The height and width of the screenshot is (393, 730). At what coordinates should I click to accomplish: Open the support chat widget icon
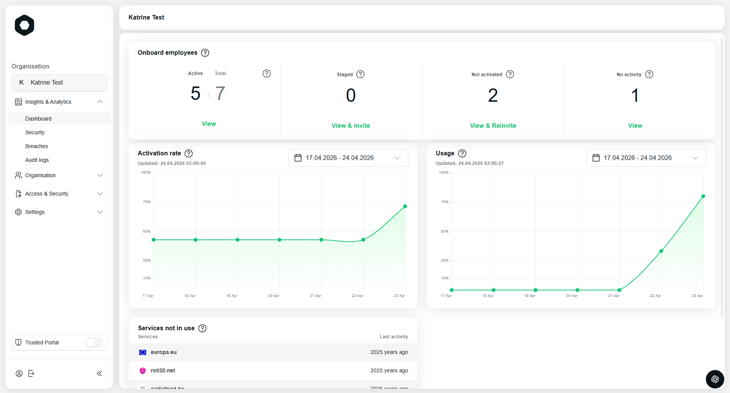coord(715,379)
